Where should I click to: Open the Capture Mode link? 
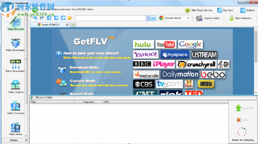82,81
